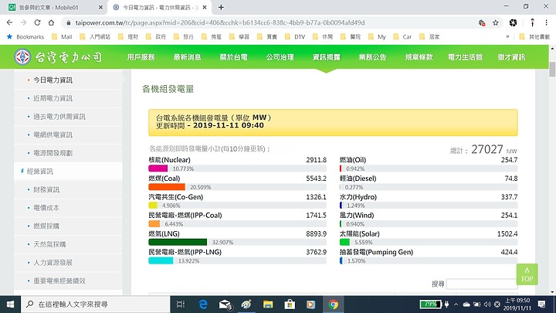Expand the 經營資訊 sidebar section
Screen dimensions: 556x313
point(40,172)
